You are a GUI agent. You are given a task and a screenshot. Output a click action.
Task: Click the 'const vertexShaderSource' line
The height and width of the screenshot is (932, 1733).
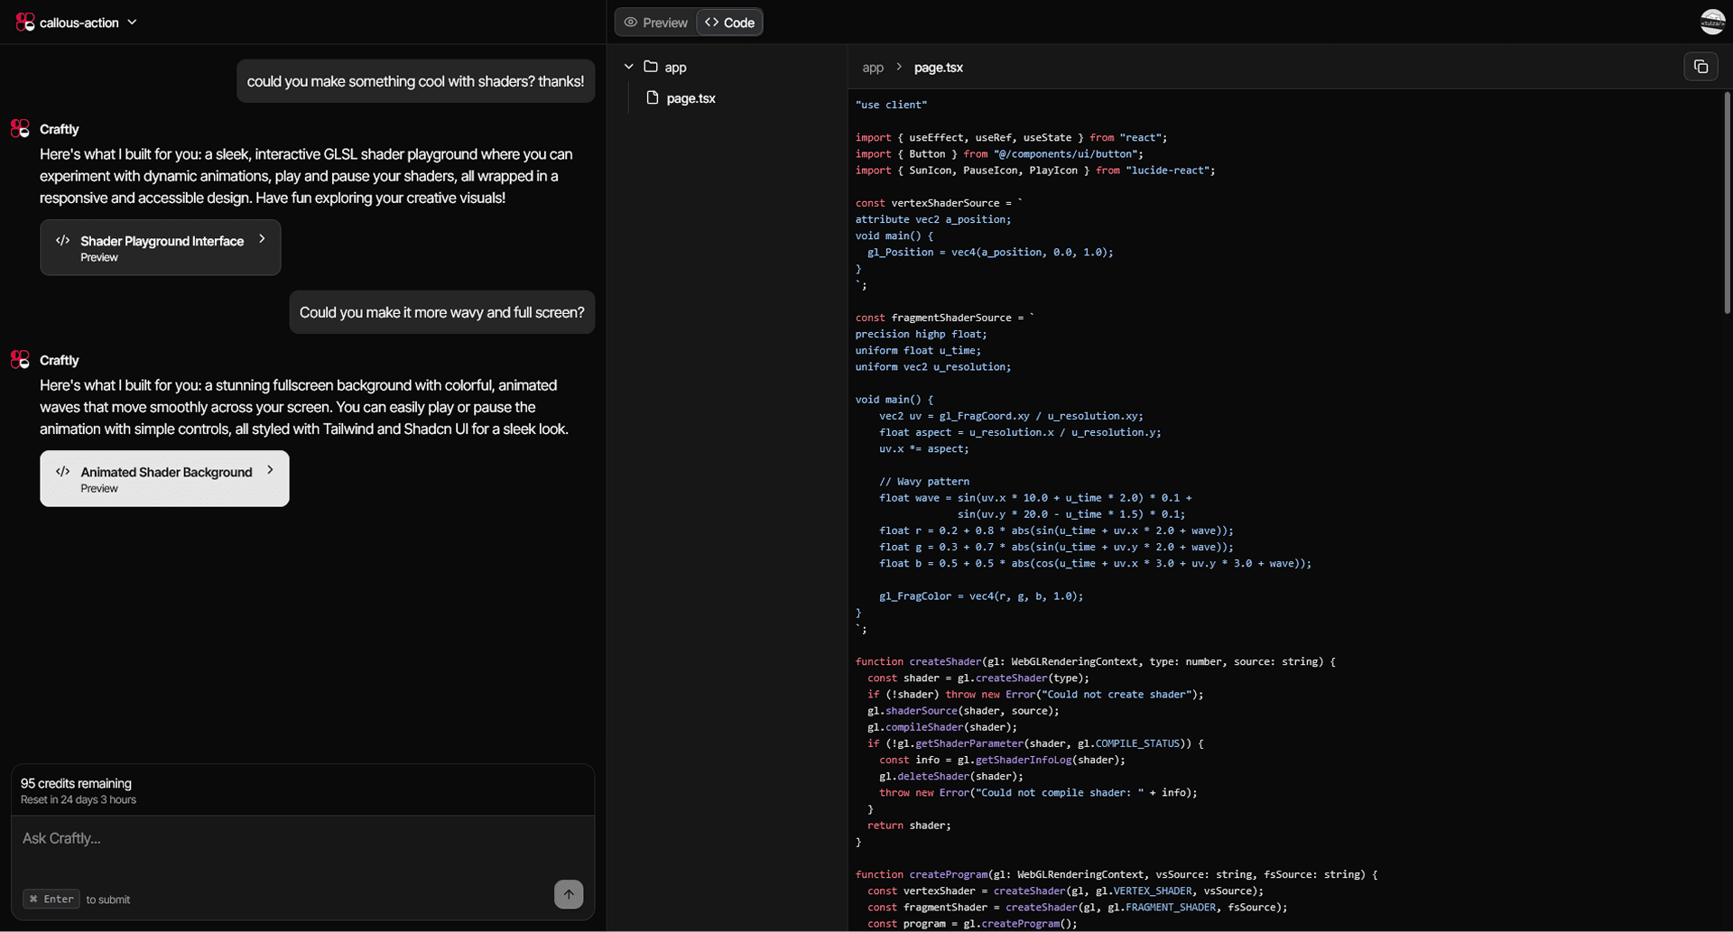pos(940,203)
